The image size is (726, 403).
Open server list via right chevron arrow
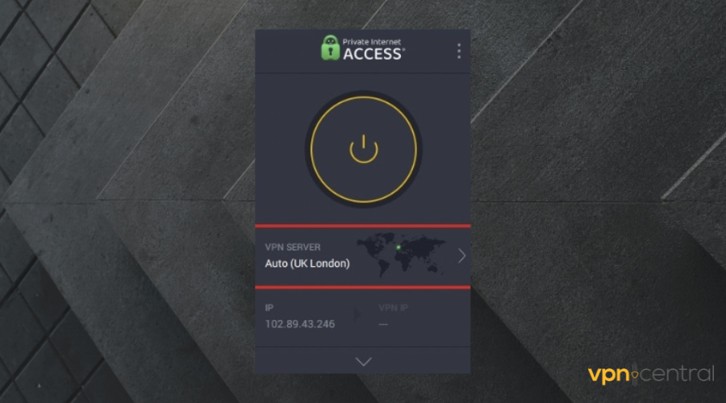tap(461, 256)
